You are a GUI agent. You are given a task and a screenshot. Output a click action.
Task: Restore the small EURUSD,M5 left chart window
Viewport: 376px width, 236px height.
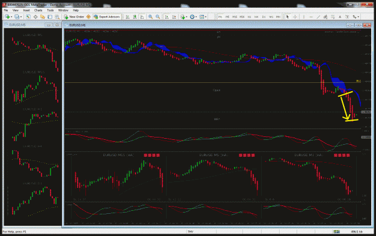[49, 25]
